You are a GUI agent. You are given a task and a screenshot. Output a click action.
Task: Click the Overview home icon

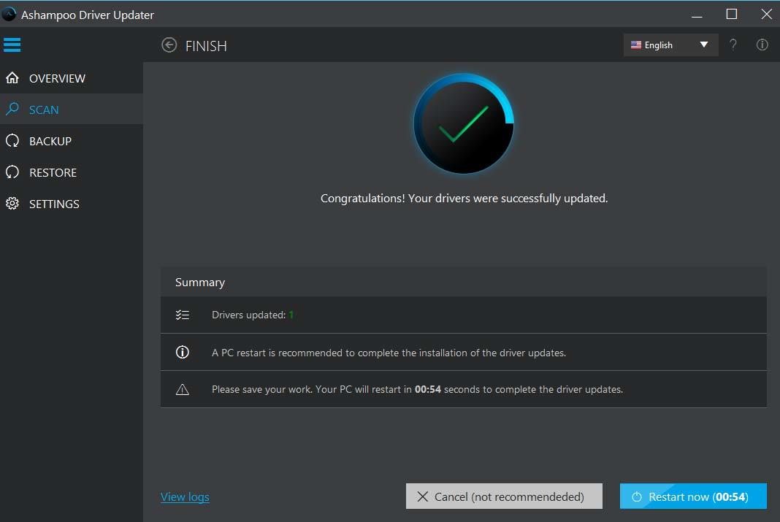[12, 78]
